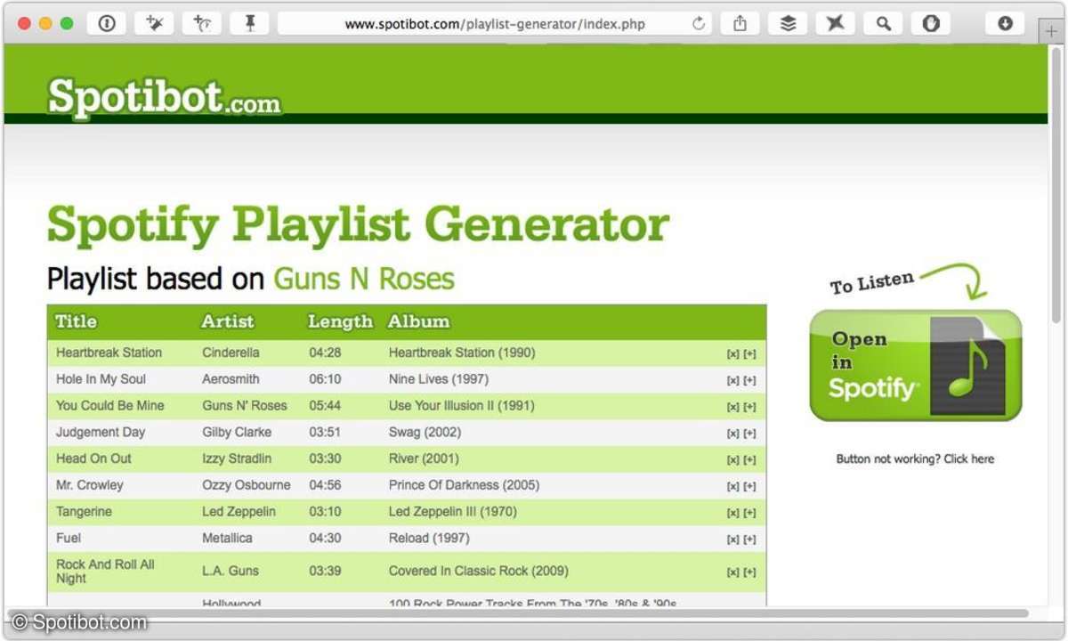Click the "Heartbreak Station" song title cell

tap(109, 353)
